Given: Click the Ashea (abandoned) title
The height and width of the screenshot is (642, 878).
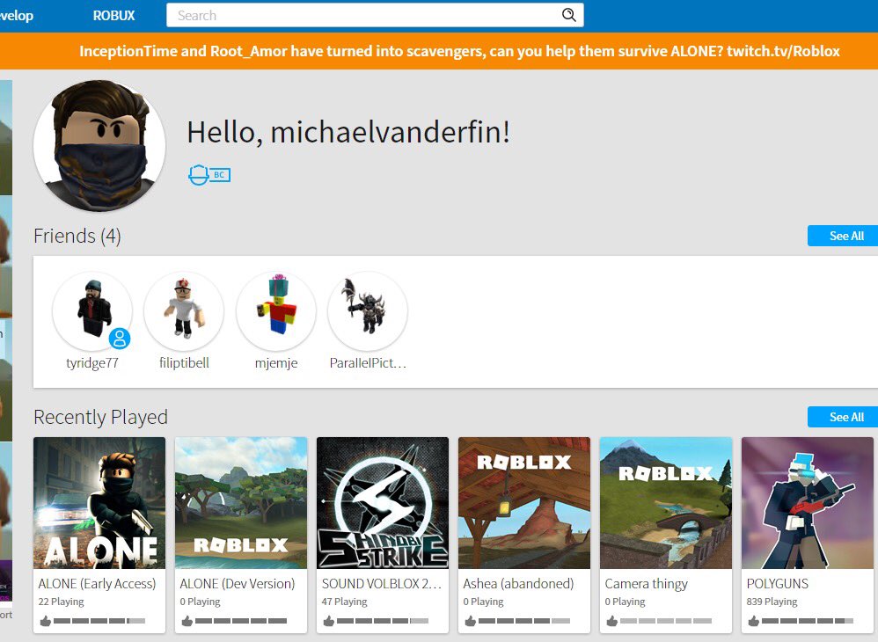Looking at the screenshot, I should (518, 584).
